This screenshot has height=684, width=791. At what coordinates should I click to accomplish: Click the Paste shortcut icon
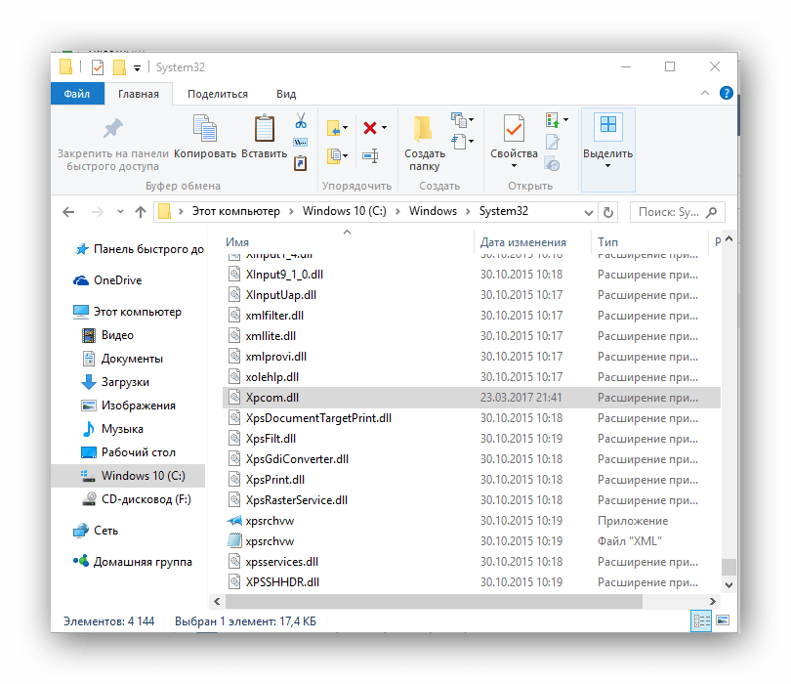pos(301,163)
